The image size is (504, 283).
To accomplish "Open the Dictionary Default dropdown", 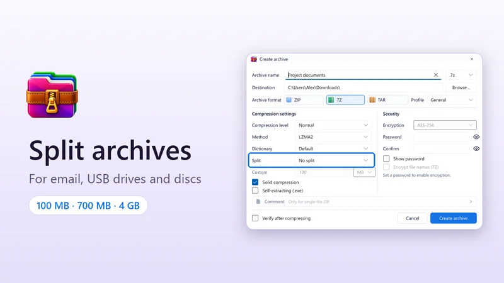I will 333,148.
